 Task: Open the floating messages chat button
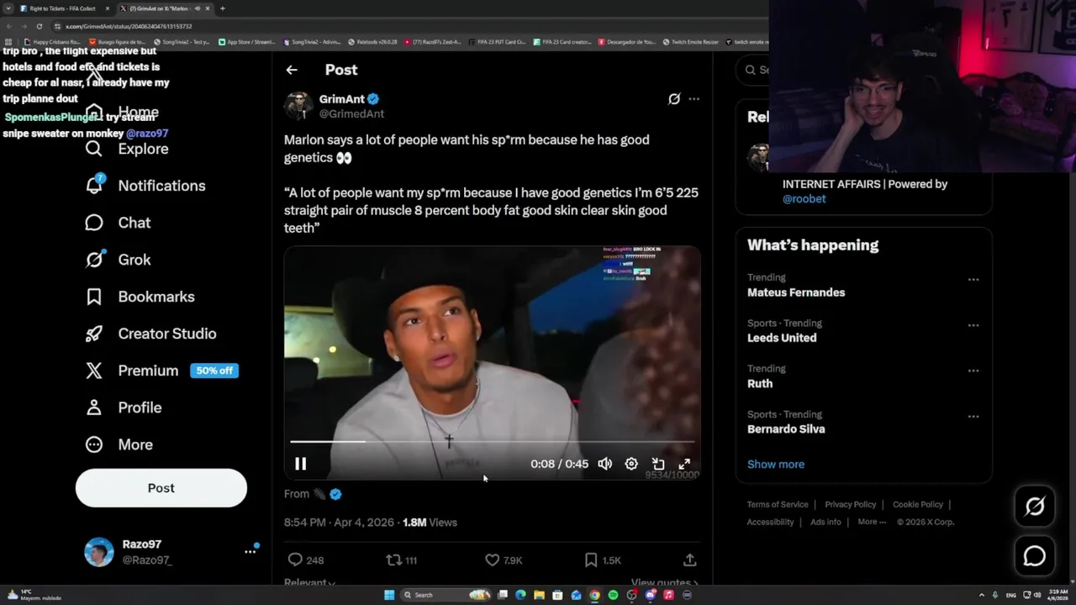(1035, 556)
